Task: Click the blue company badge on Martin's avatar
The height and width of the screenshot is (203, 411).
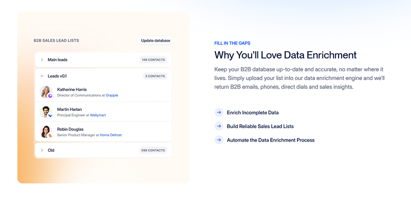Action: 50,116
